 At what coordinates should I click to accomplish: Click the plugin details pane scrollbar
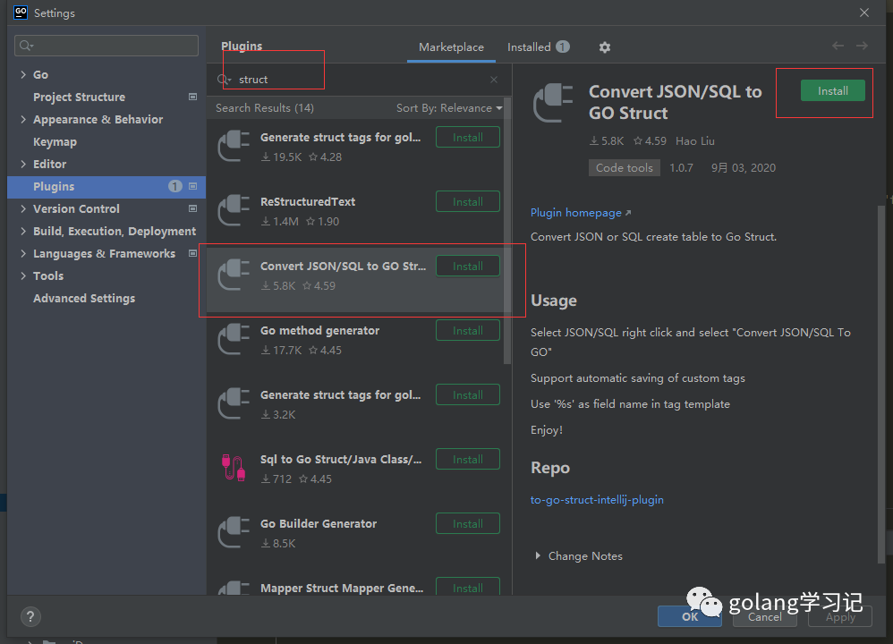[x=881, y=385]
